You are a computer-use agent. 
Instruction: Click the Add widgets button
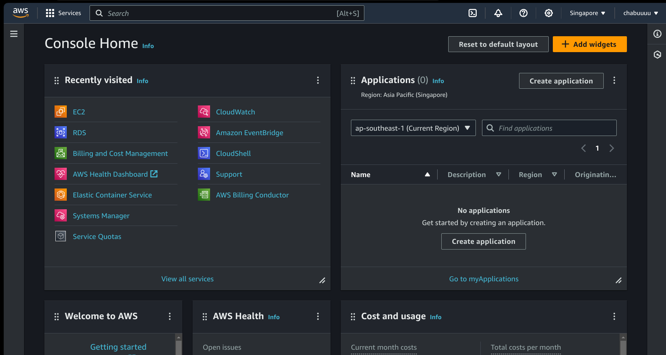[x=589, y=44]
